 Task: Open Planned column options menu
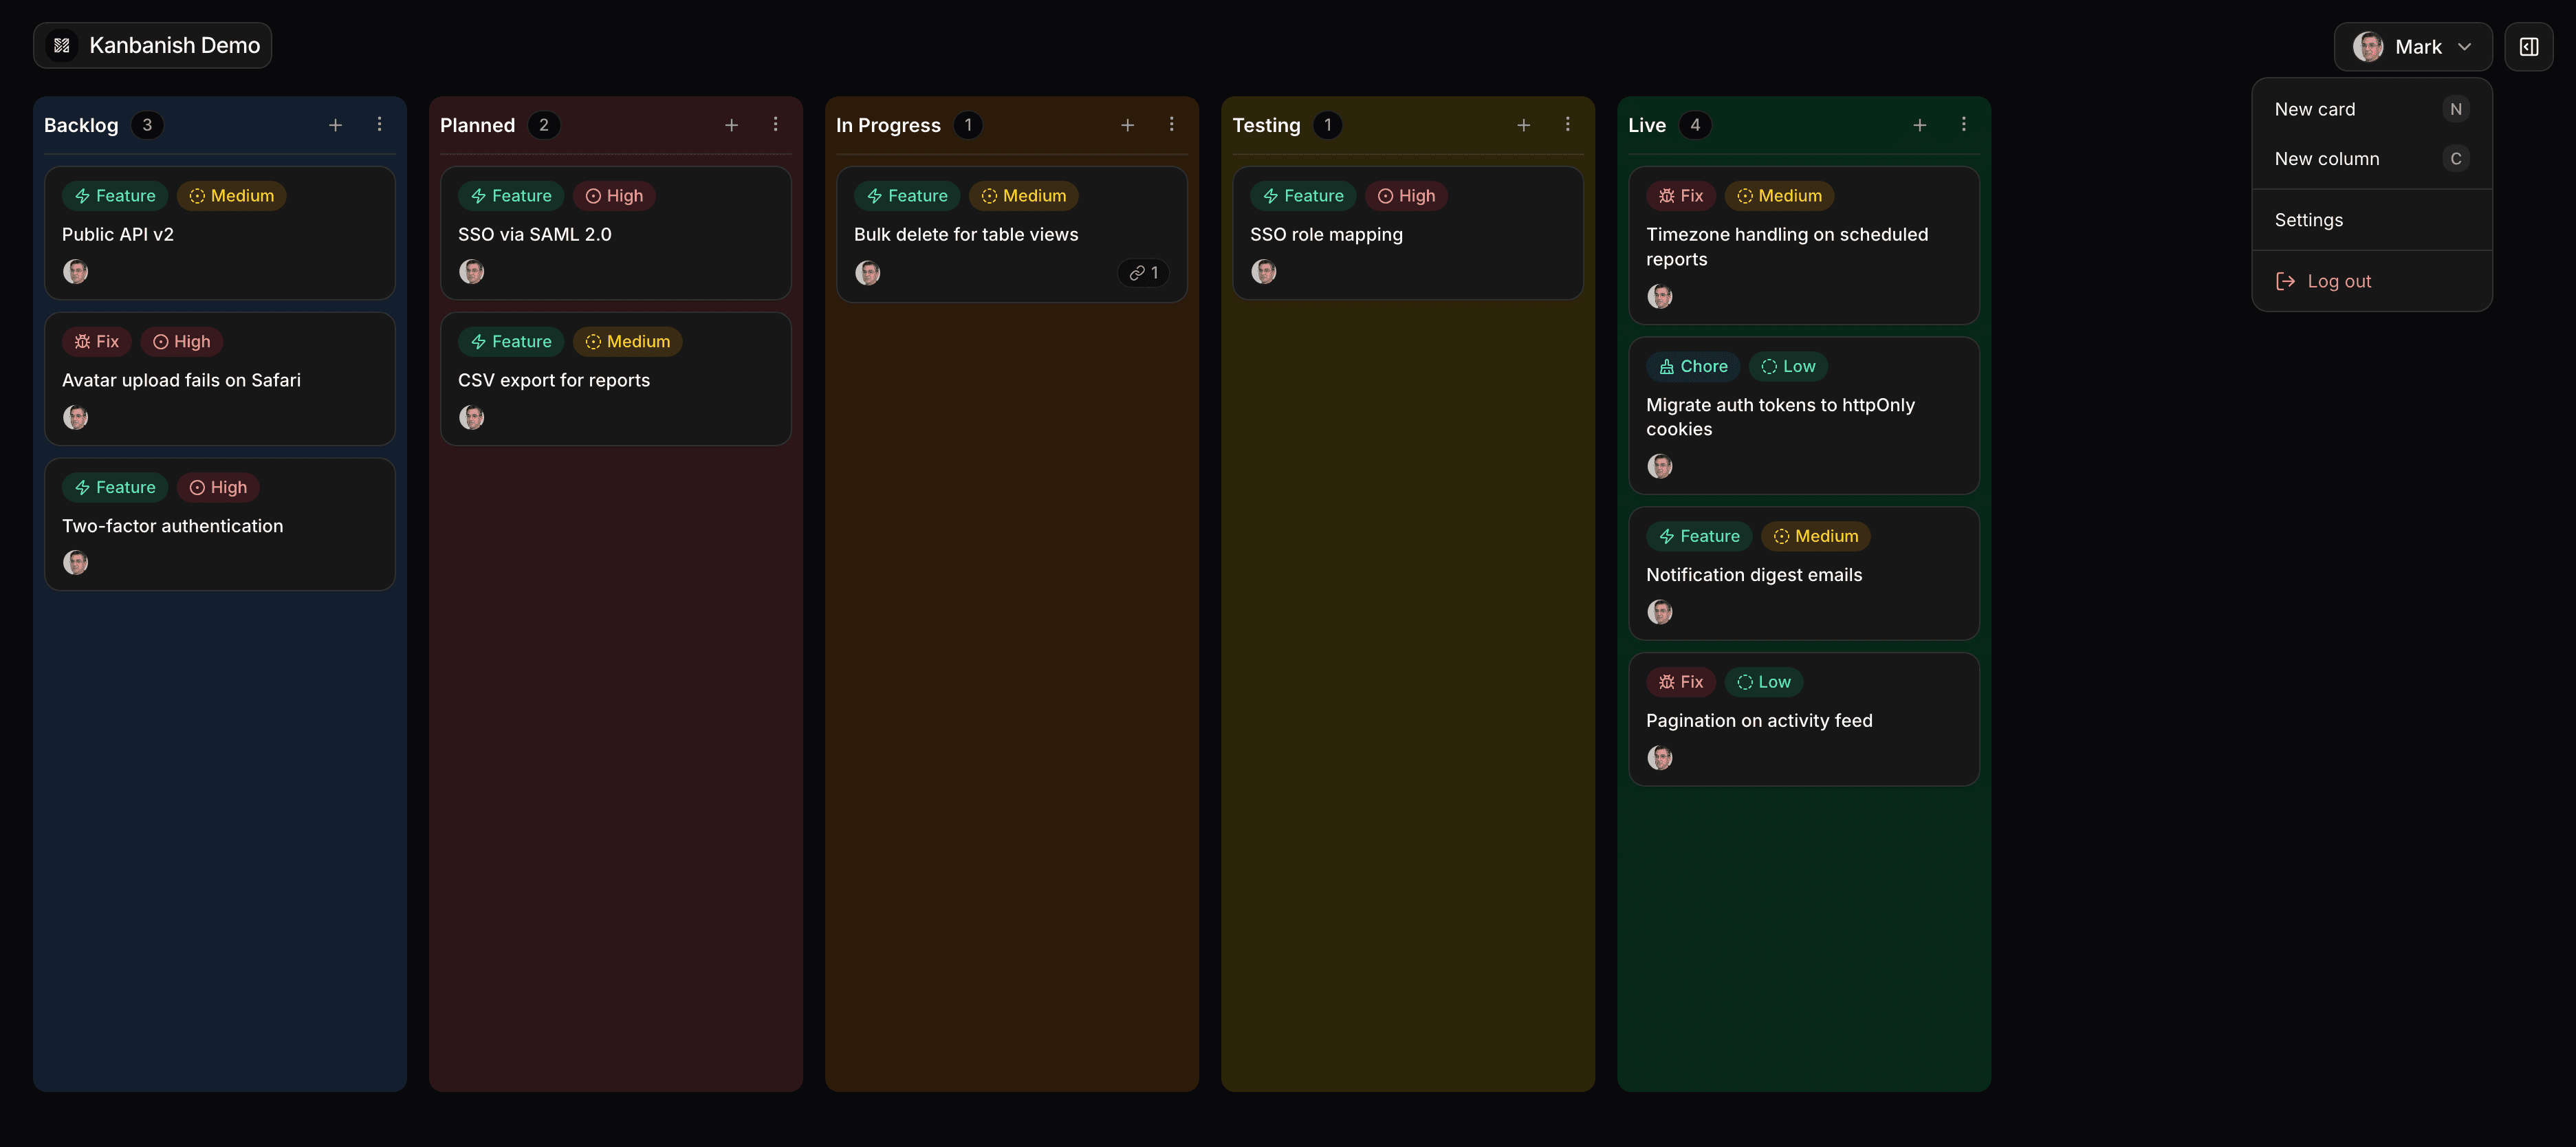coord(775,125)
